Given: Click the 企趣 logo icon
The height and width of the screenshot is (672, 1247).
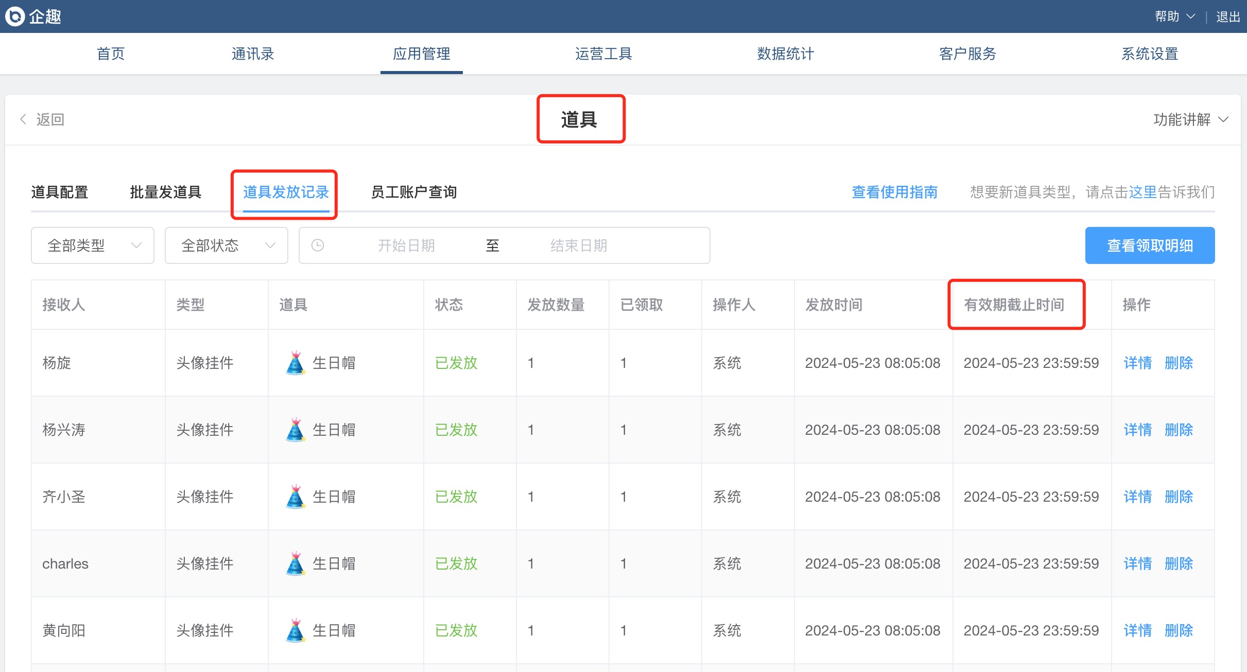Looking at the screenshot, I should tap(15, 16).
